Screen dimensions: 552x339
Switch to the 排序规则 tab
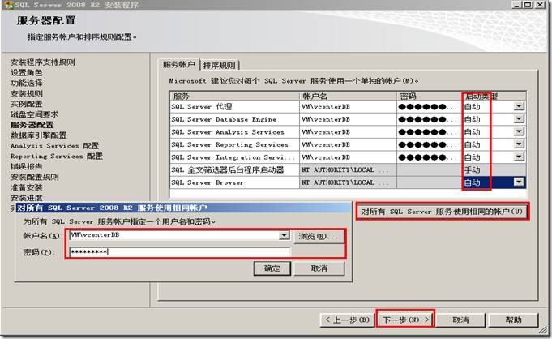(x=219, y=65)
